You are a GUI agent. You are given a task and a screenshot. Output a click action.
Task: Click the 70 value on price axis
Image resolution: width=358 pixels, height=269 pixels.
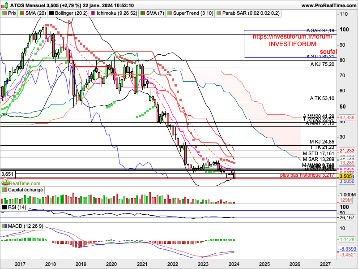pos(342,75)
